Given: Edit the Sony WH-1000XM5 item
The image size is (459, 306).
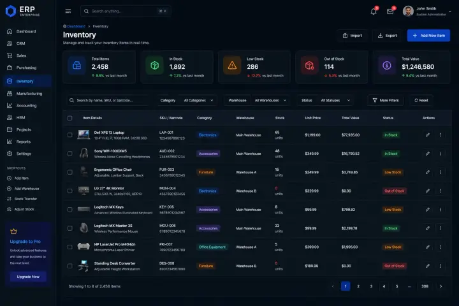Looking at the screenshot, I should 428,154.
